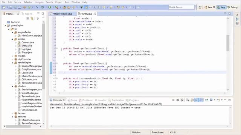Collapse the engineTester package
This screenshot has width=241, height=135.
(x=12, y=32)
